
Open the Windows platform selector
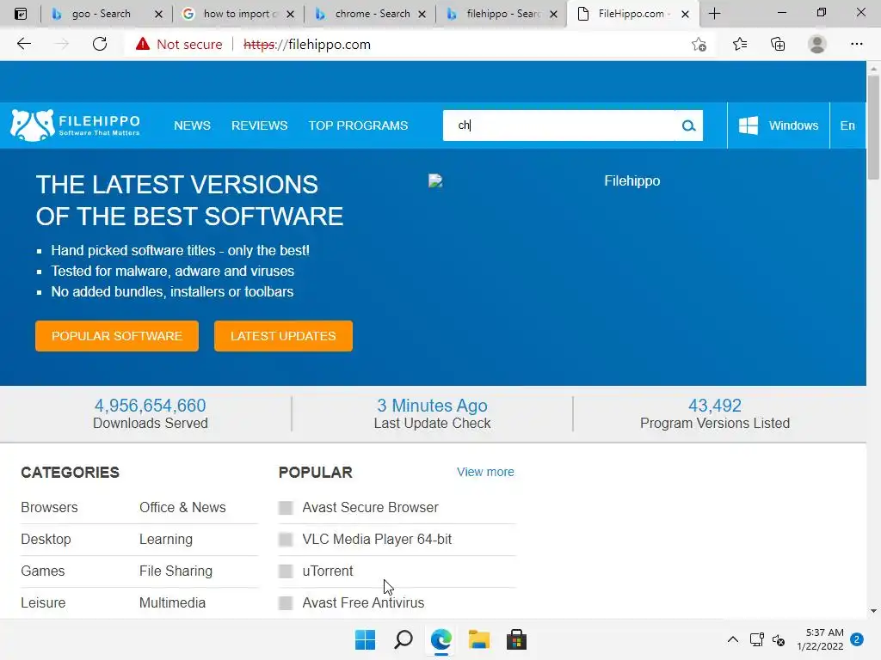point(778,125)
